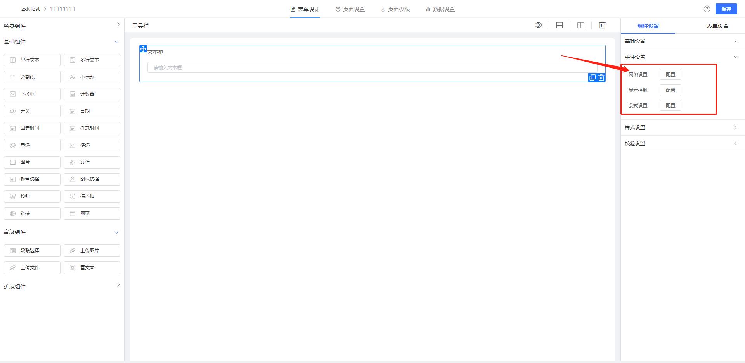
Task: Click the 工具栏 label
Action: point(140,26)
